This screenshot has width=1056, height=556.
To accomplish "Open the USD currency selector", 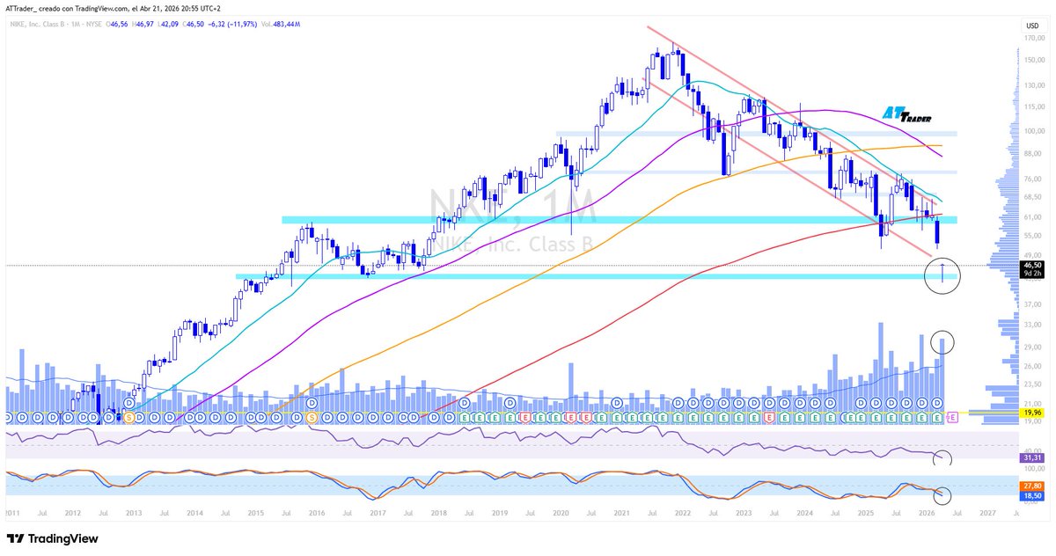I will (x=1032, y=26).
